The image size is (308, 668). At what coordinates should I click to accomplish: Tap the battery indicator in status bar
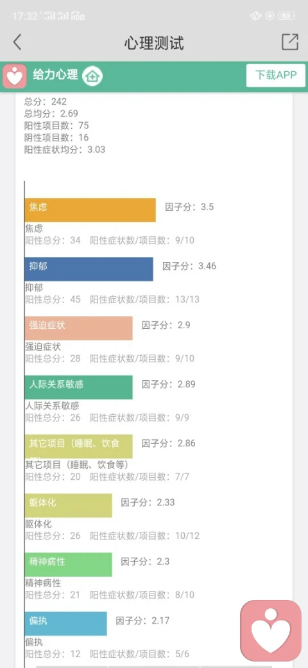click(x=286, y=16)
